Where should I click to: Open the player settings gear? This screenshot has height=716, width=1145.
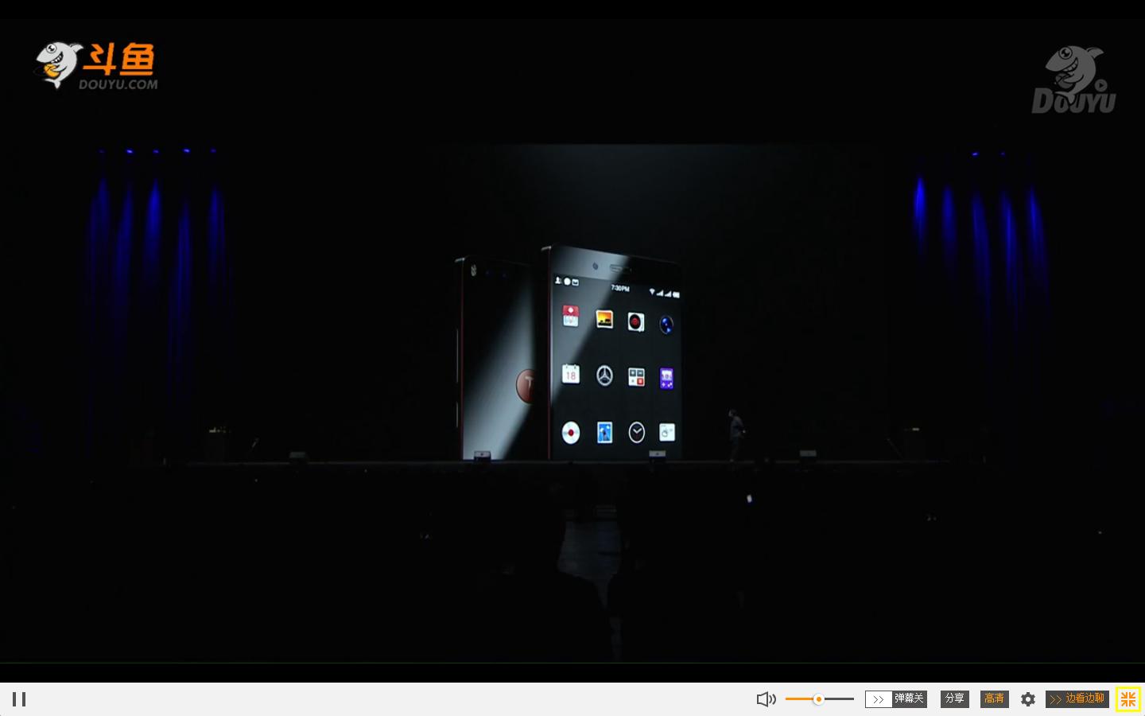1027,698
